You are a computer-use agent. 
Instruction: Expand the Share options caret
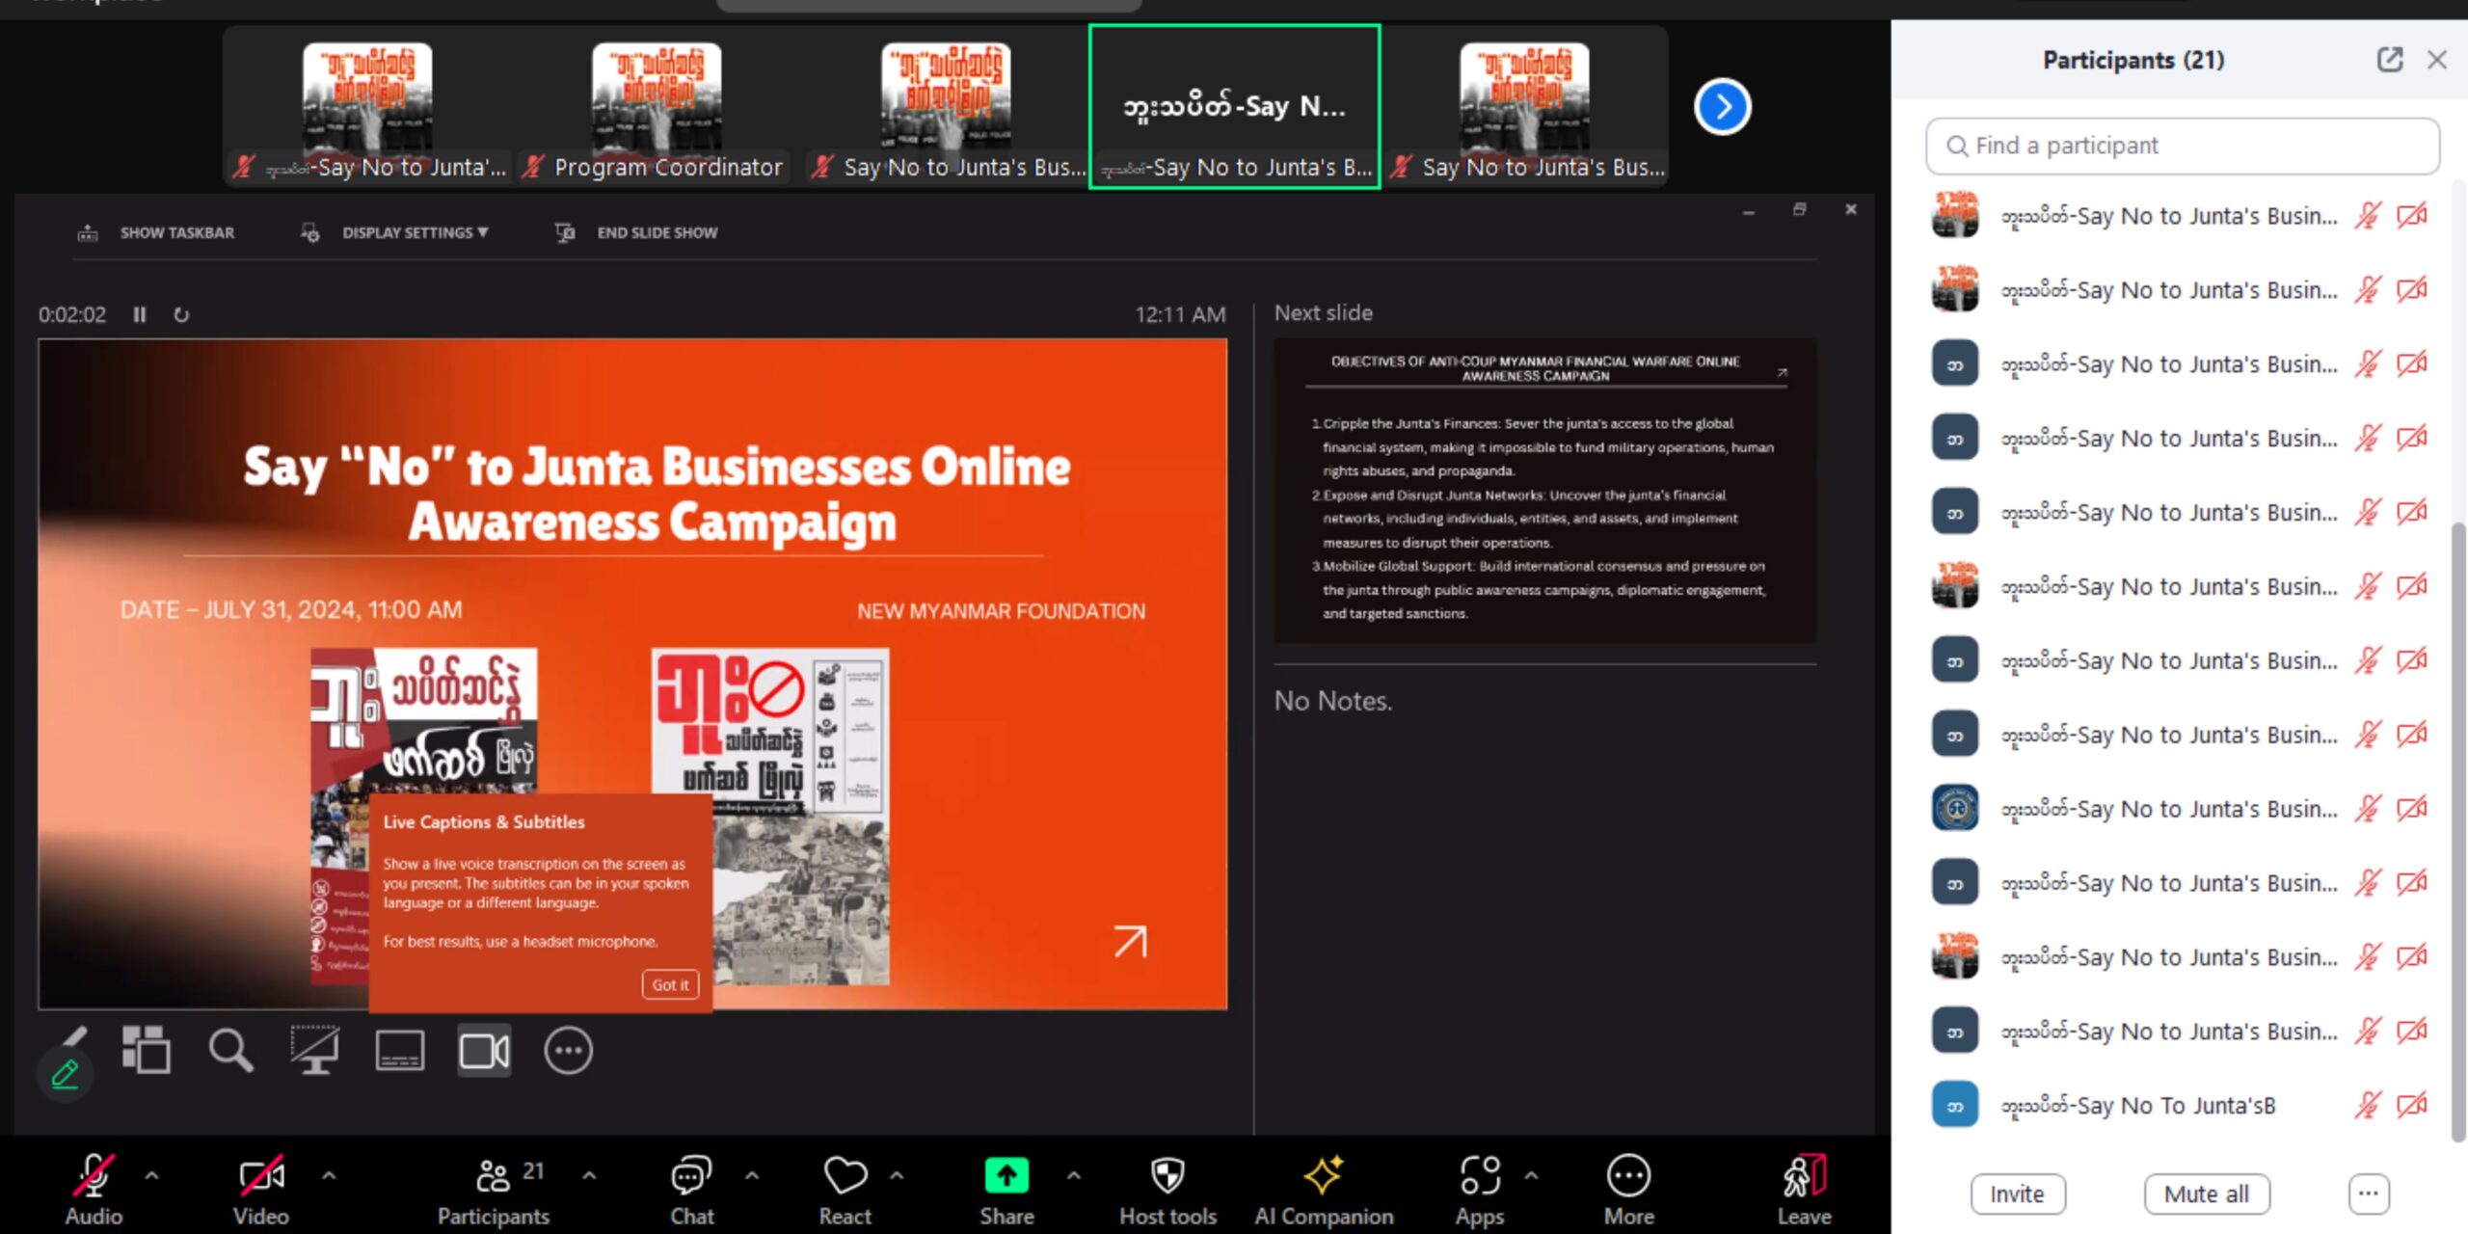pos(1073,1175)
